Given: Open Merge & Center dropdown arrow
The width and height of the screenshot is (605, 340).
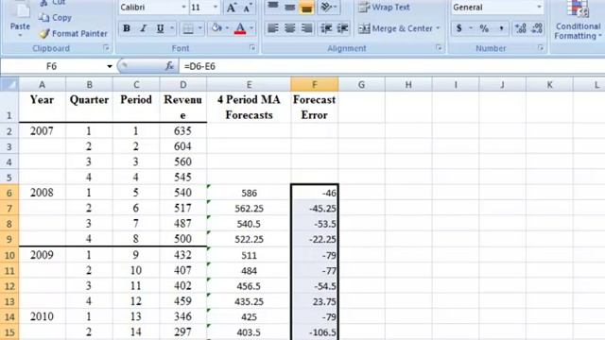Looking at the screenshot, I should pyautogui.click(x=438, y=28).
